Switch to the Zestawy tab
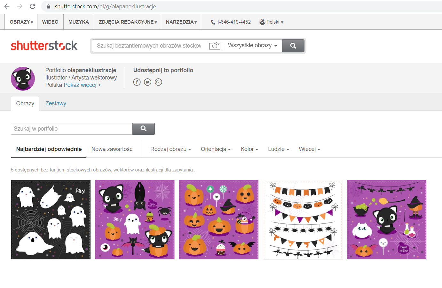Viewport: 442px width, 288px height. tap(56, 103)
